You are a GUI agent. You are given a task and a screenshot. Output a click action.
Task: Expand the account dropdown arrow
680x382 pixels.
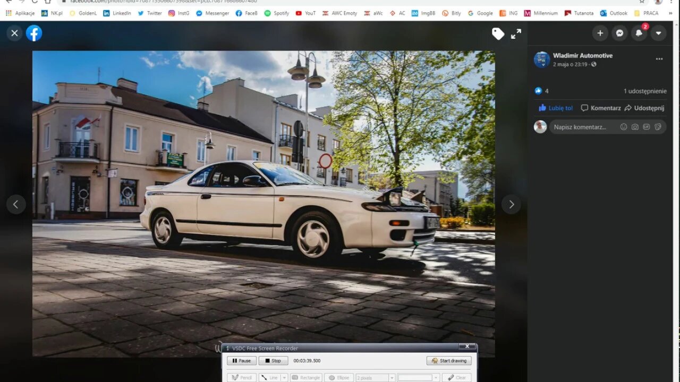(658, 33)
